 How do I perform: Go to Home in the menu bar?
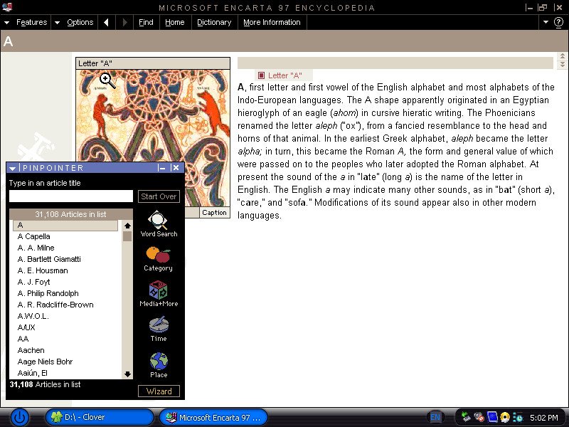point(174,23)
